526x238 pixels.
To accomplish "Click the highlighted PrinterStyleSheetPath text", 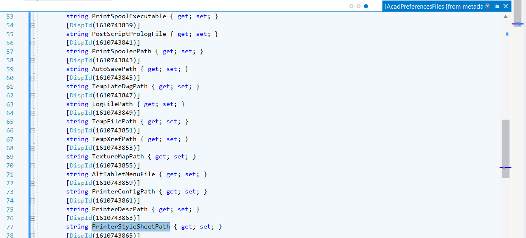I will point(130,226).
